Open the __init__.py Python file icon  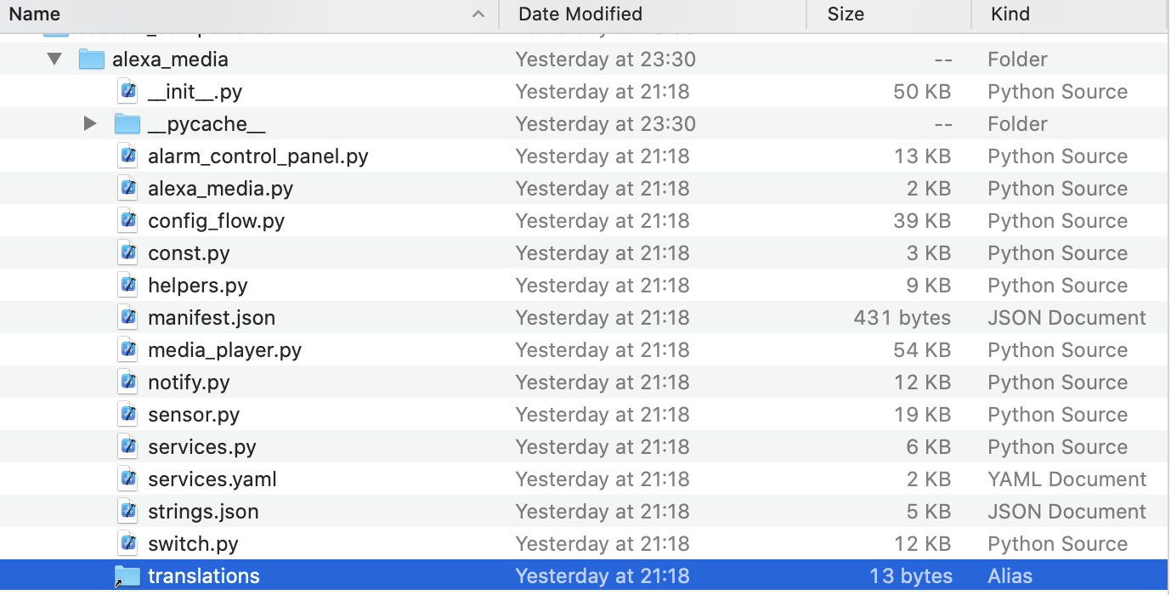click(127, 91)
